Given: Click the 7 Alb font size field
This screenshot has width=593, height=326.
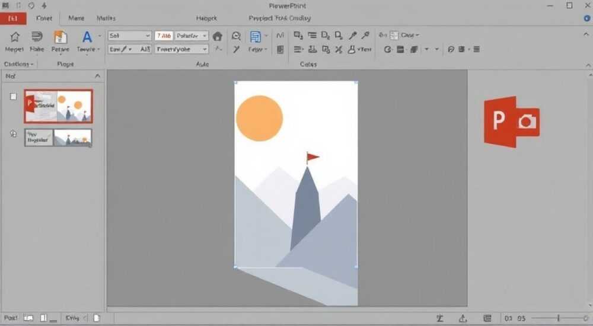Looking at the screenshot, I should click(164, 36).
